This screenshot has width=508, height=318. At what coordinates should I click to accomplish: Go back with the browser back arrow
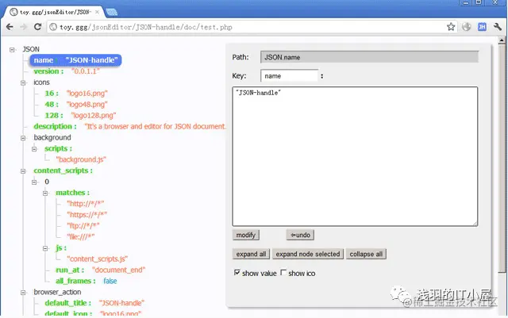click(x=10, y=27)
